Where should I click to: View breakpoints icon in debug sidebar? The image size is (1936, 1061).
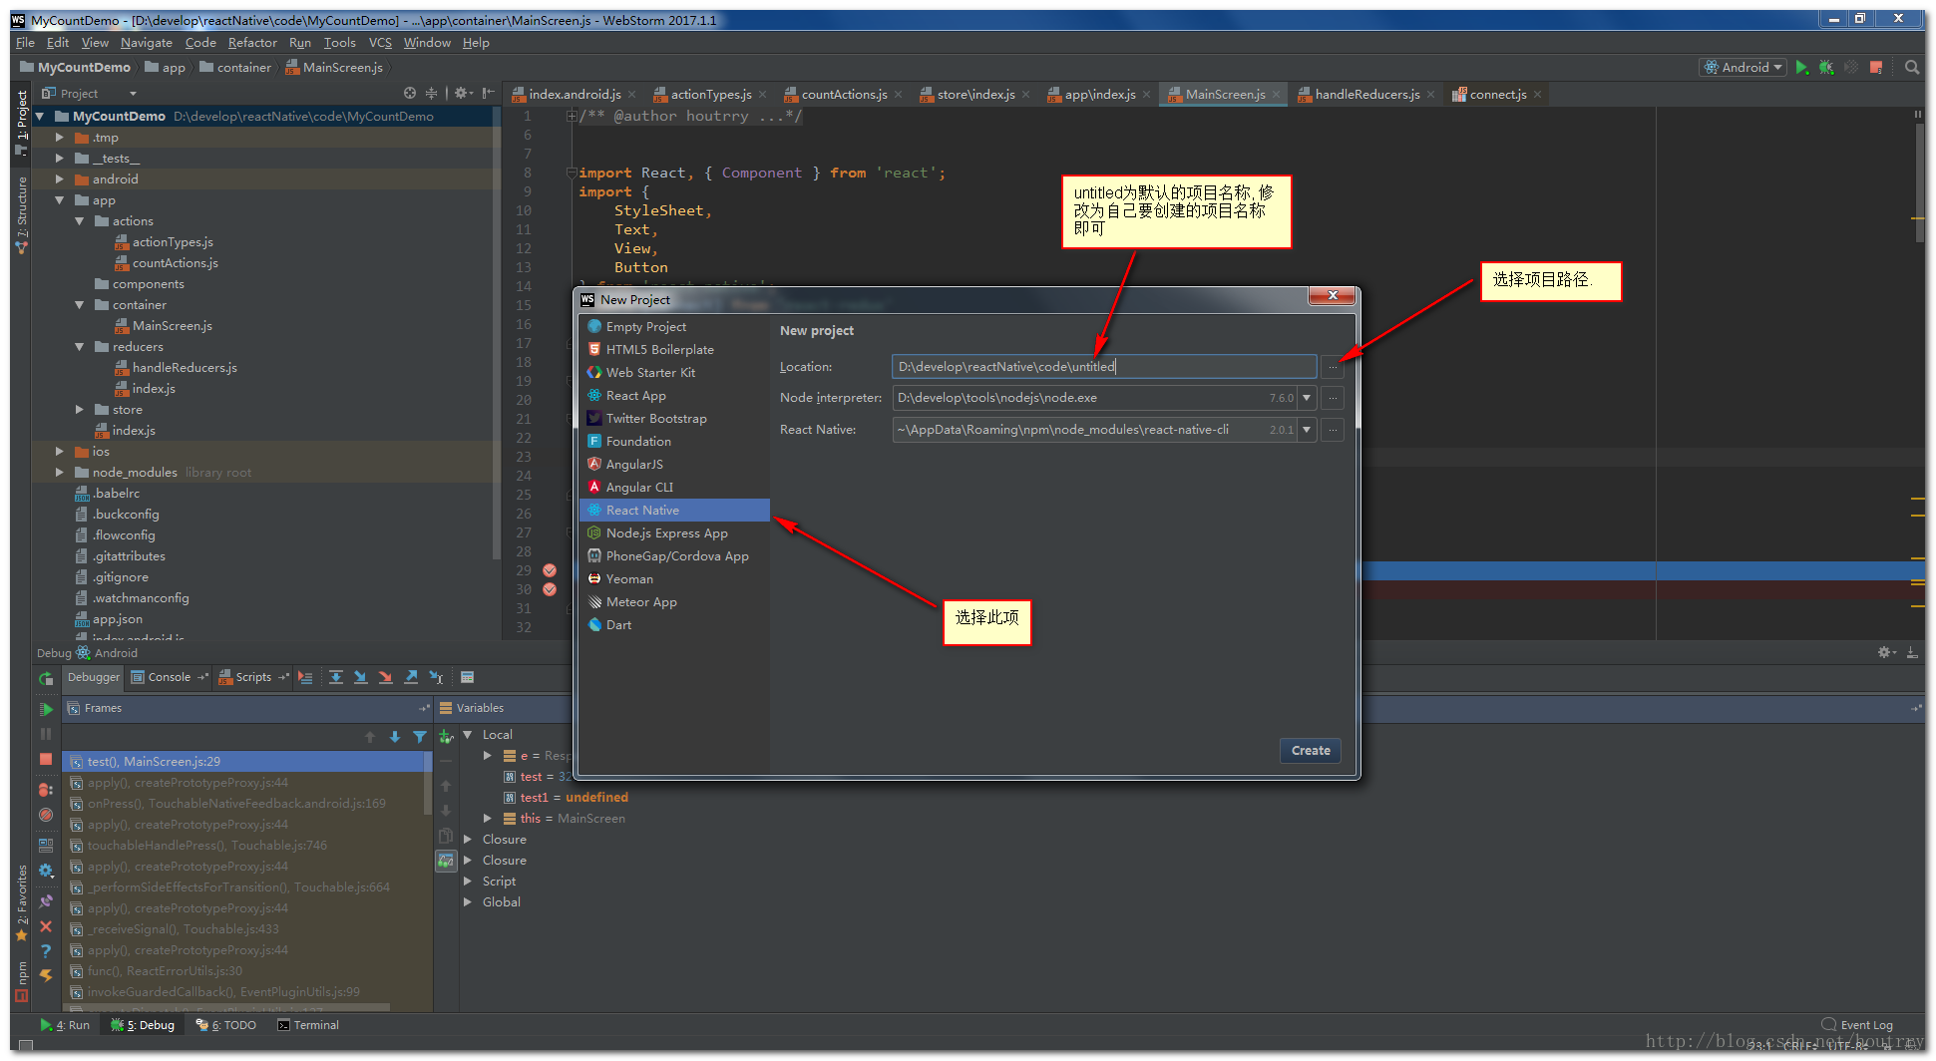click(x=46, y=789)
